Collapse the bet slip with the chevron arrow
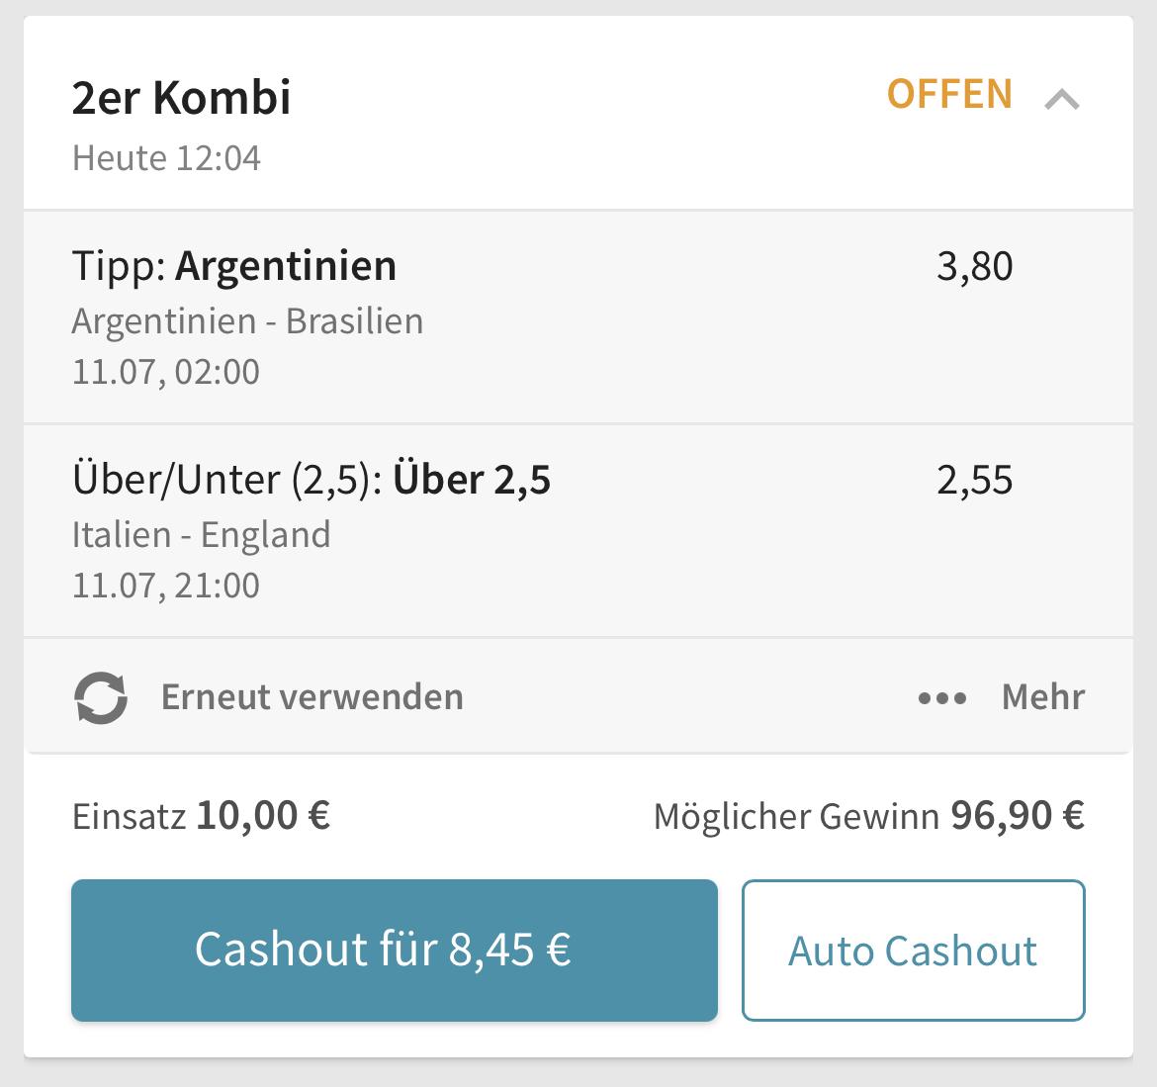 point(1062,99)
